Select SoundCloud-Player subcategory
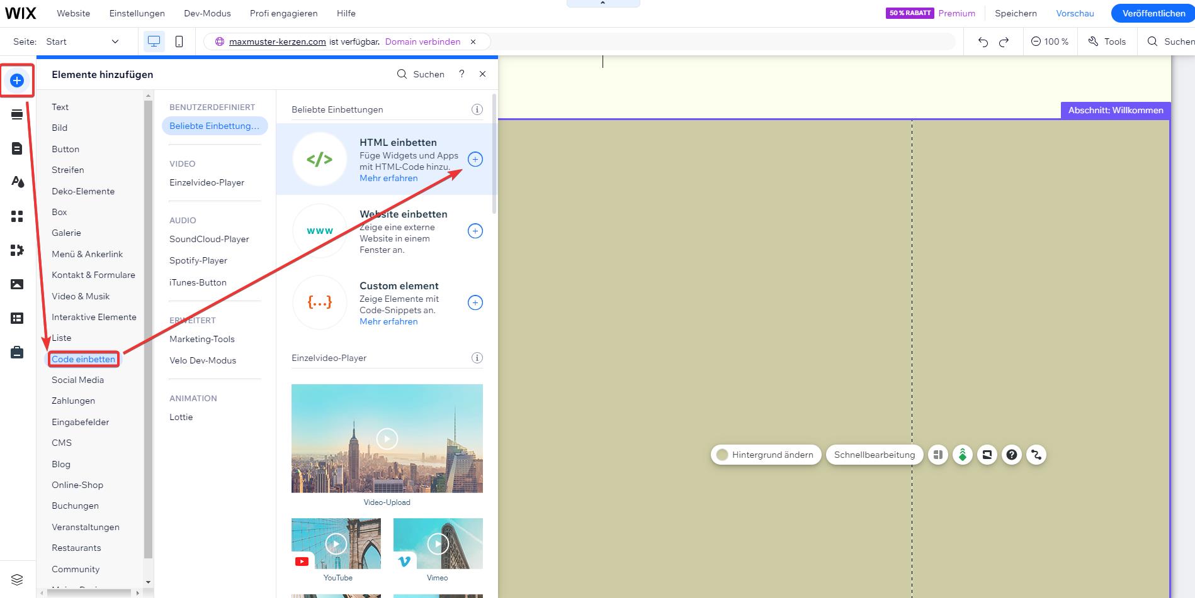 [x=209, y=239]
